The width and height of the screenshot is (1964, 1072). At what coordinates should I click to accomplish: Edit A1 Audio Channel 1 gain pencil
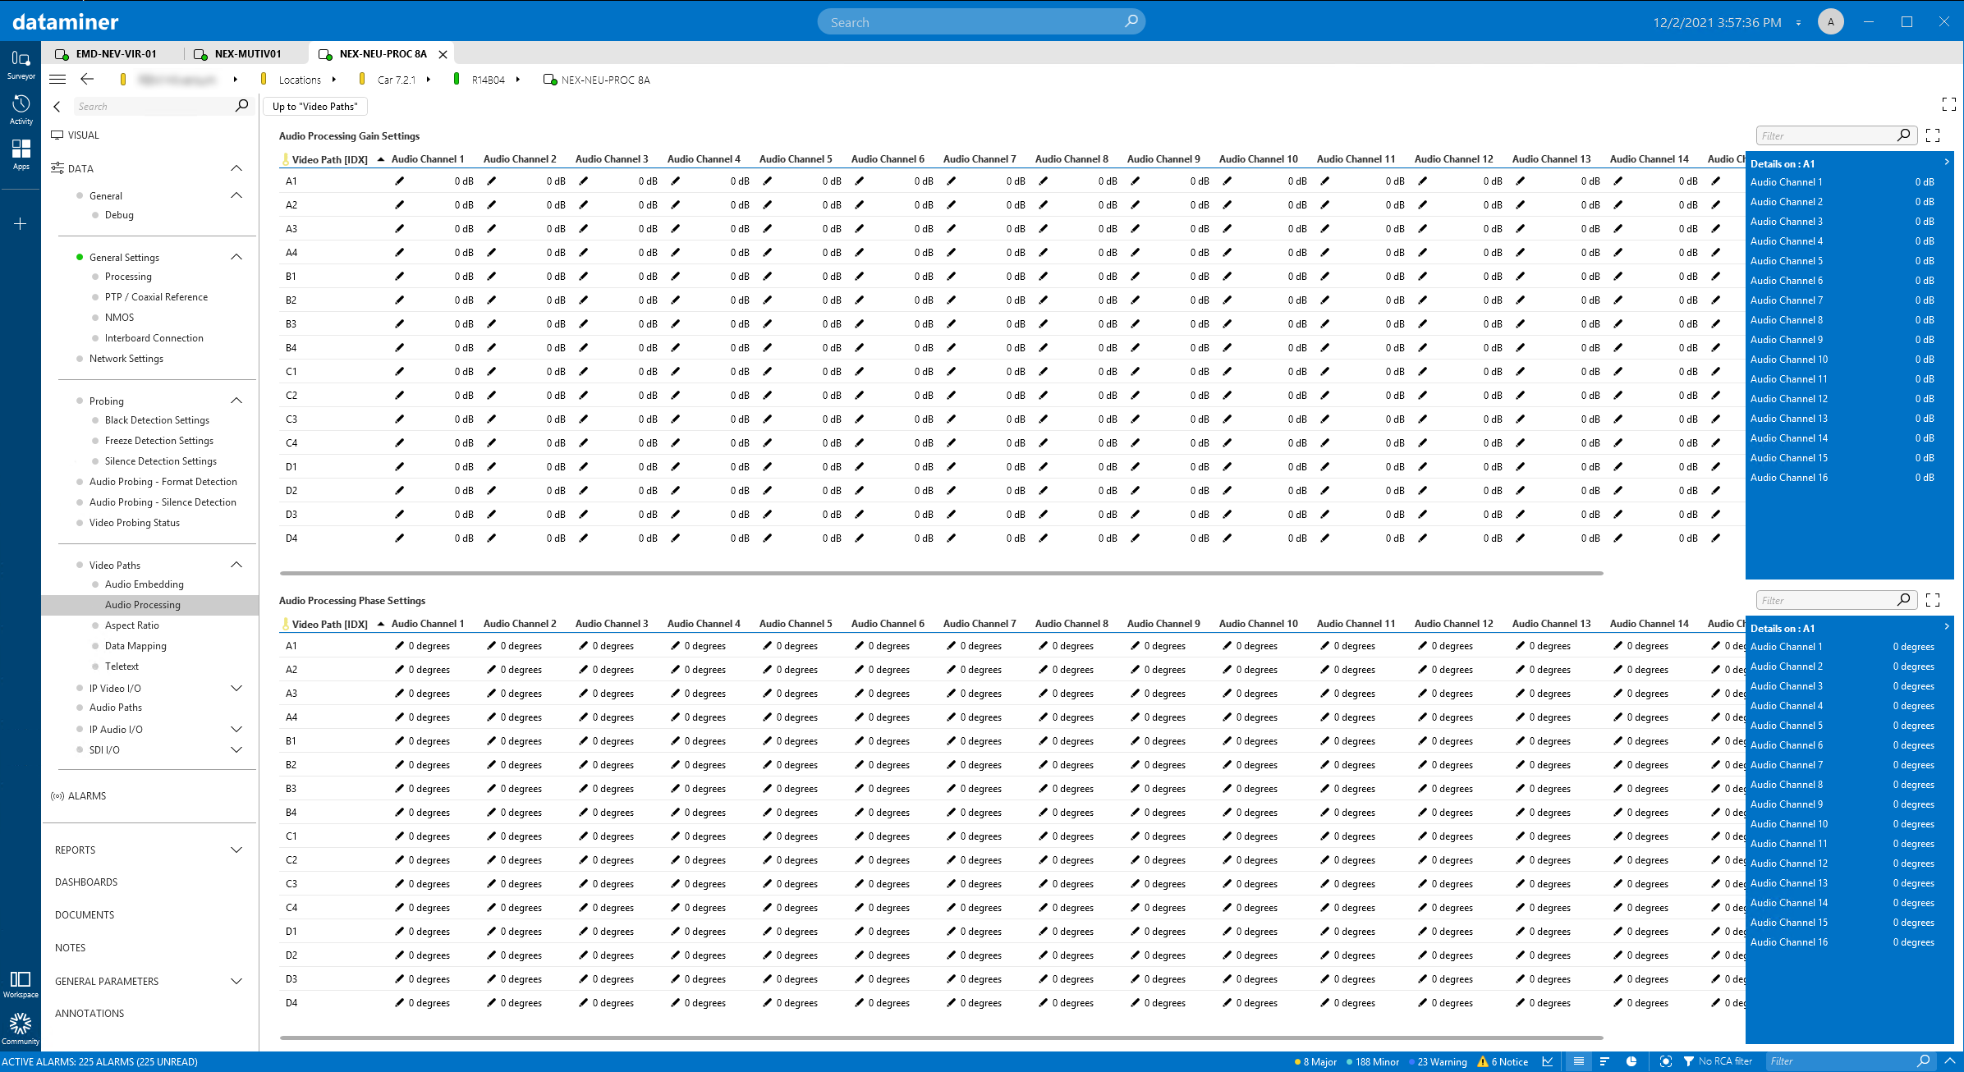point(400,181)
